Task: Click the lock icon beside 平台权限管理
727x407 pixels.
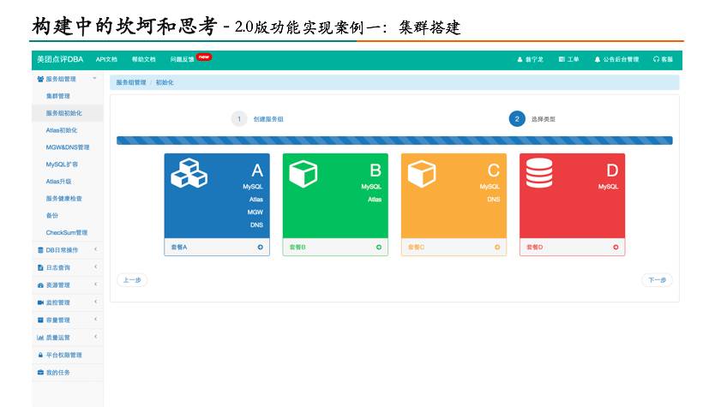Action: point(40,355)
